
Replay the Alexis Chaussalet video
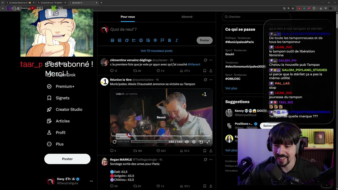pos(115,142)
